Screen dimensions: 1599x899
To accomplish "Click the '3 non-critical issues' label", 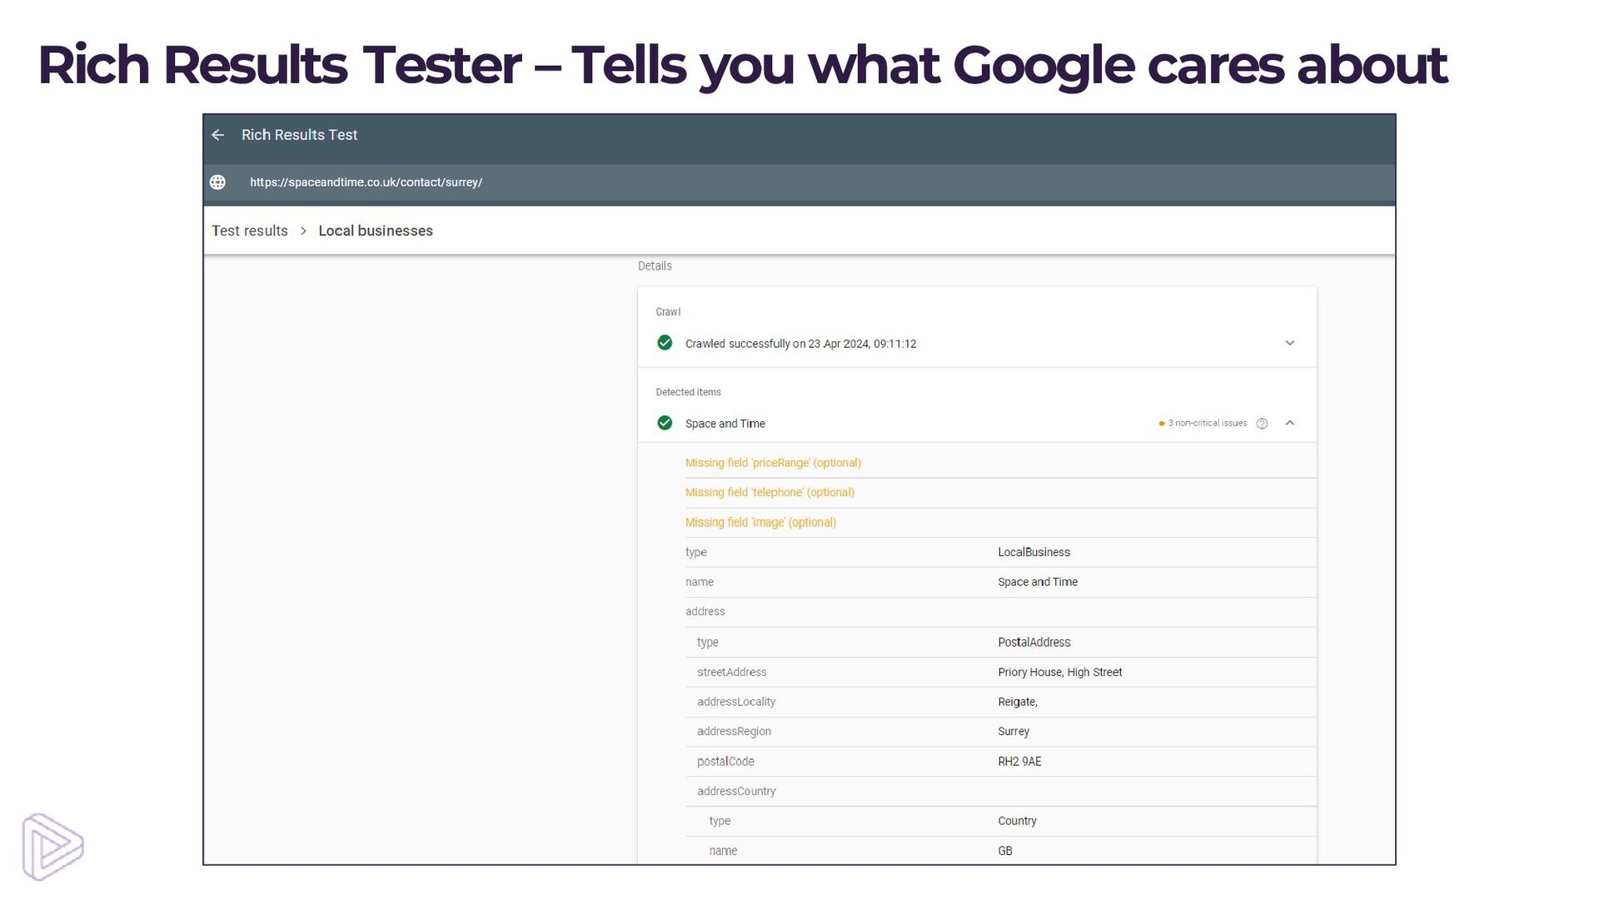I will pyautogui.click(x=1207, y=424).
